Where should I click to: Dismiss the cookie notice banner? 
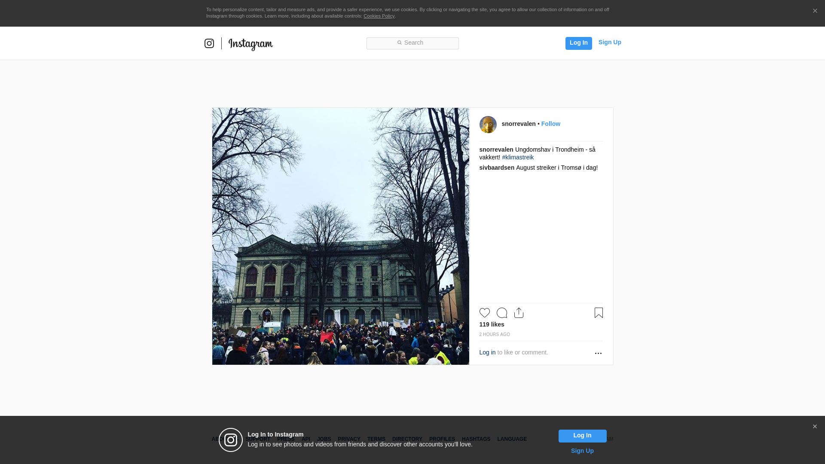(x=815, y=11)
